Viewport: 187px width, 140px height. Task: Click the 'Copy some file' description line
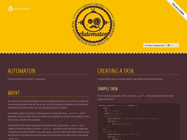coord(124,134)
